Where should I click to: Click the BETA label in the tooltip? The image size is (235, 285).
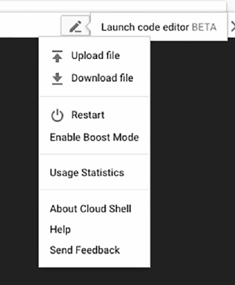tap(204, 27)
